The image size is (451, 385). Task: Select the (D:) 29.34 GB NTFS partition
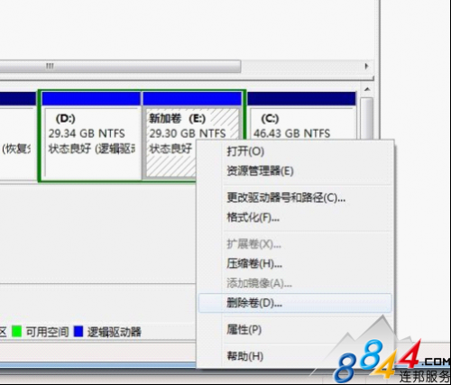tap(91, 136)
